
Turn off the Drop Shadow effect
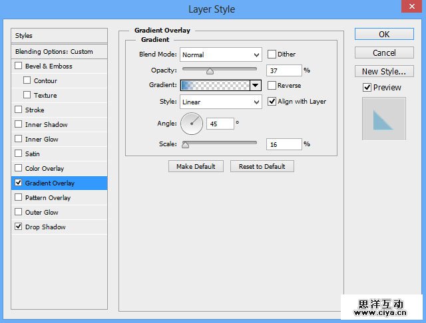pos(19,227)
